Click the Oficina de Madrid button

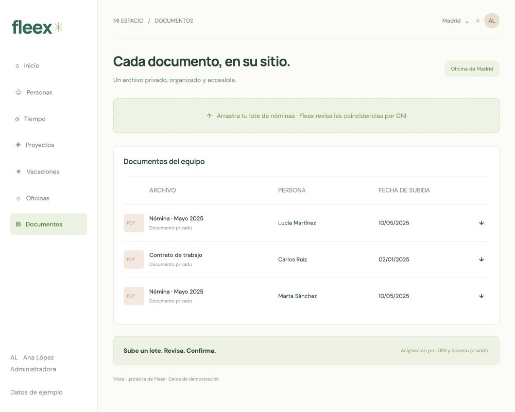click(472, 68)
